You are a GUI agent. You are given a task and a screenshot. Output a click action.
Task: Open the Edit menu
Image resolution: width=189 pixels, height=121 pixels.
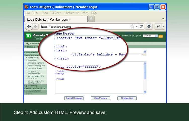pos(36,13)
